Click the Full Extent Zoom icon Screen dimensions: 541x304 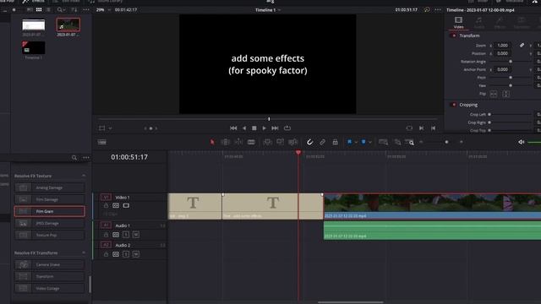[x=383, y=142]
